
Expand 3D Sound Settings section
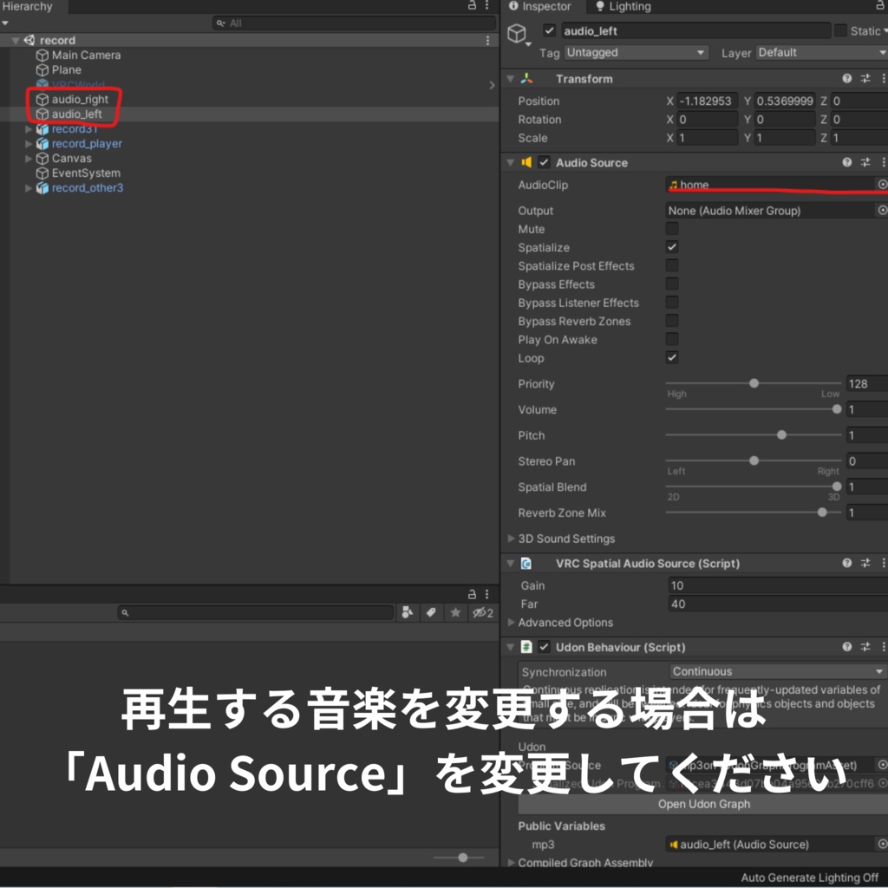click(x=512, y=538)
